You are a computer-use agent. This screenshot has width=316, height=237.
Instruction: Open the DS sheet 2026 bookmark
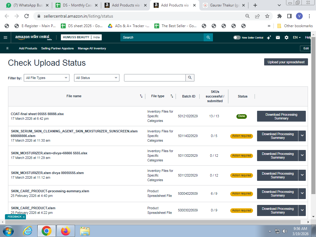tap(82, 26)
